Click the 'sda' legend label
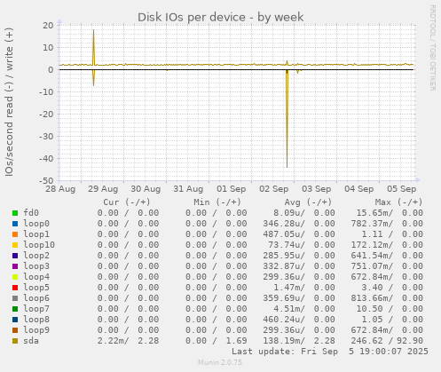Screen dimensions: 441x372 click(x=31, y=341)
